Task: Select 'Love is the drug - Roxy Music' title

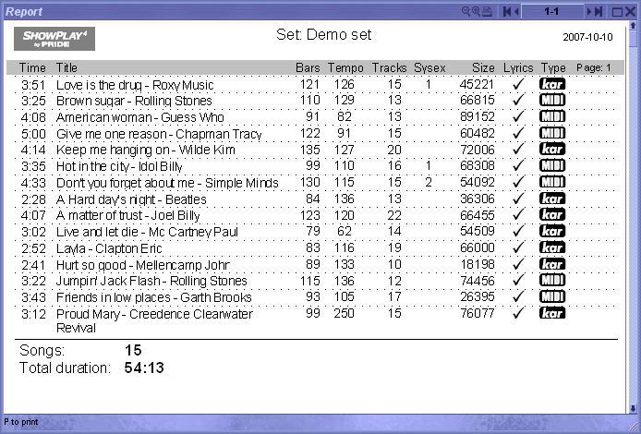Action: coord(135,85)
